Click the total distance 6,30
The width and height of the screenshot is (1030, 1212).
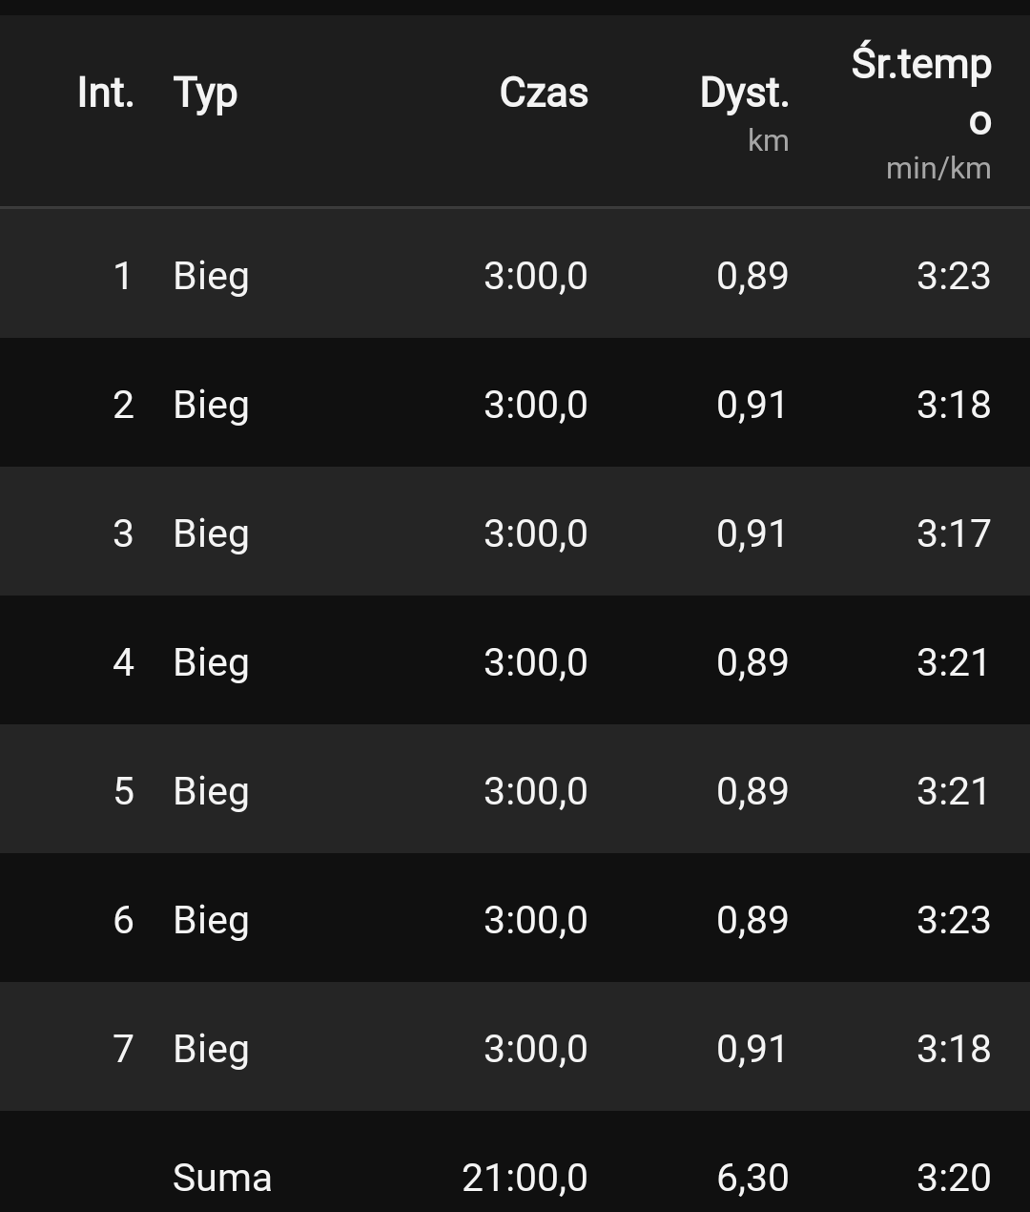tap(752, 1178)
